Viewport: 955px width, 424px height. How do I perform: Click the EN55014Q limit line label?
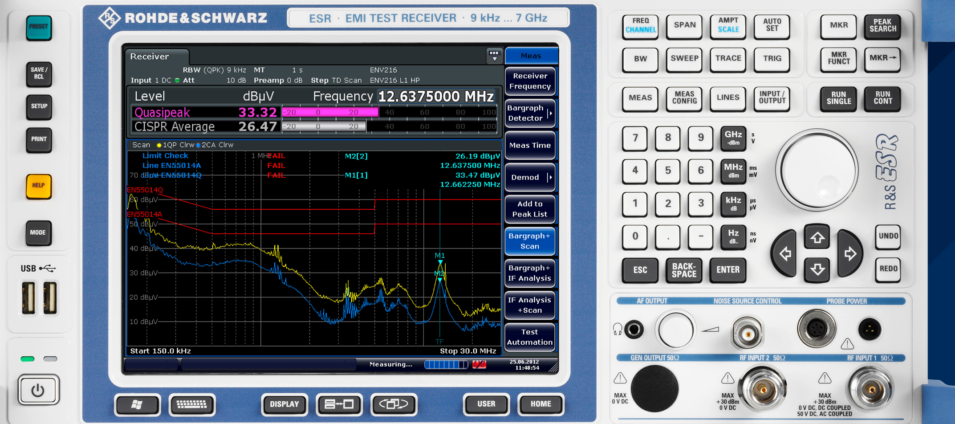[x=145, y=190]
